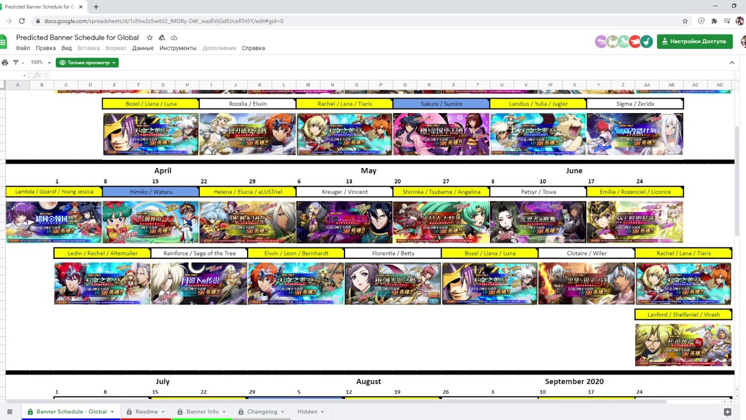The width and height of the screenshot is (746, 420).
Task: Open the Вид menu
Action: pyautogui.click(x=66, y=48)
